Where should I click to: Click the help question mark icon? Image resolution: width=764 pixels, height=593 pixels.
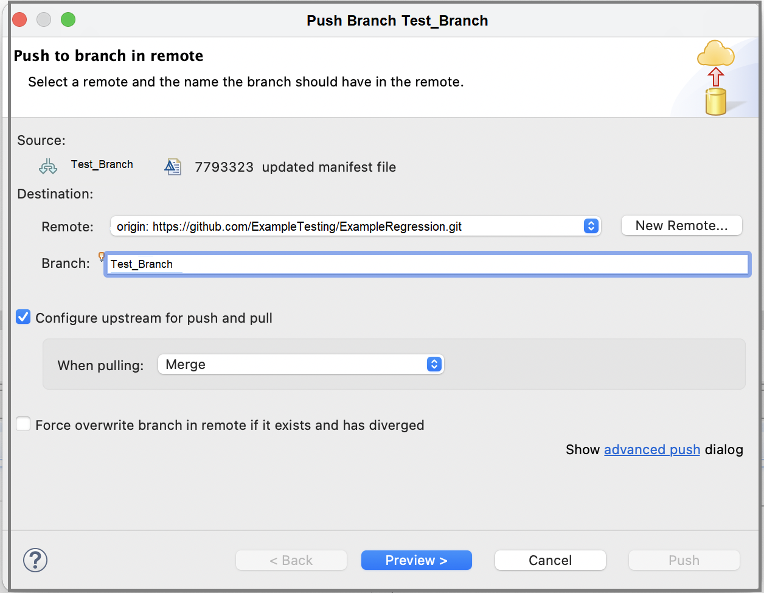pos(35,560)
